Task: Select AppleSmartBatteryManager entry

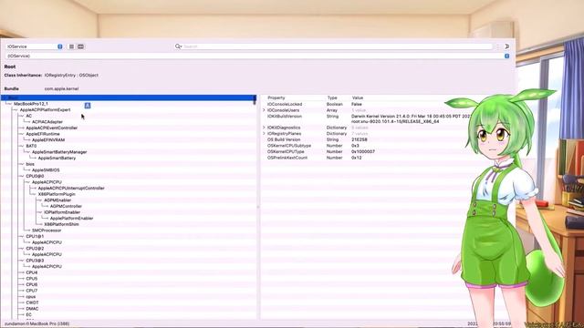Action: (x=59, y=152)
